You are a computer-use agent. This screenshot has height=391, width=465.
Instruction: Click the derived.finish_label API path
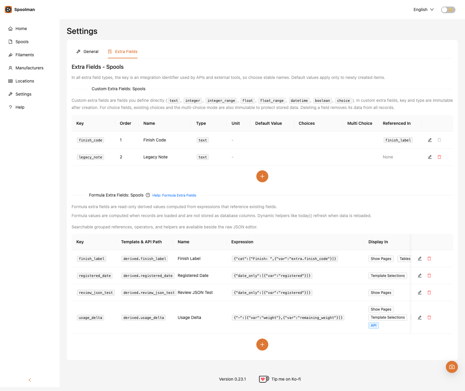[145, 259]
